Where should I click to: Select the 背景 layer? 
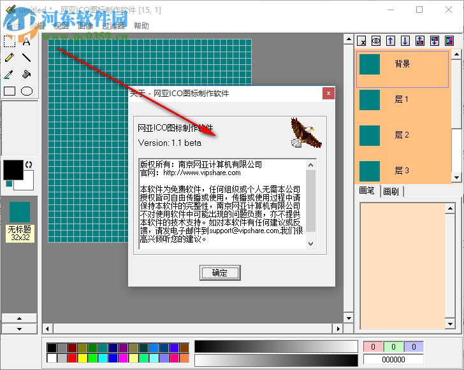point(402,69)
